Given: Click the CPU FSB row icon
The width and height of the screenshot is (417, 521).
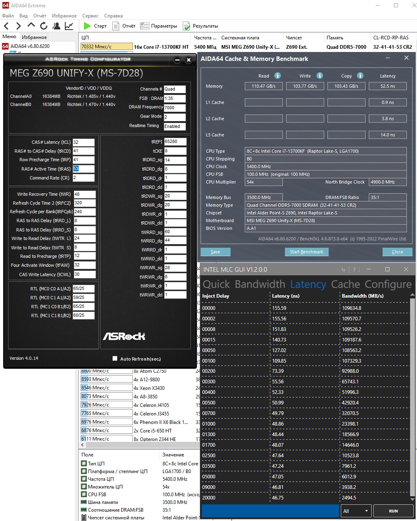Looking at the screenshot, I should 84,494.
